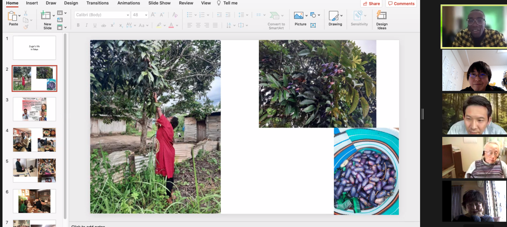Click the Share button
507x227 pixels.
pos(371,4)
